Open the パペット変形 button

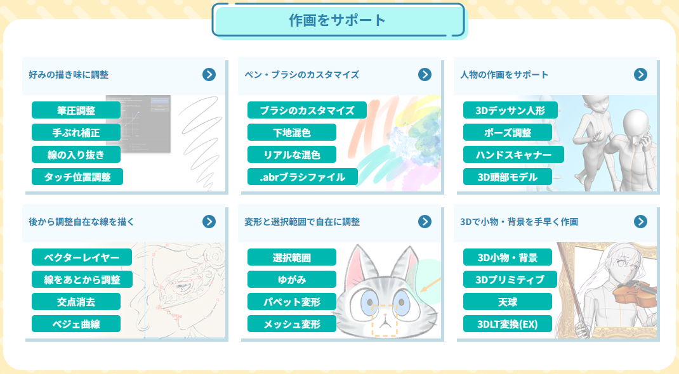pos(292,301)
